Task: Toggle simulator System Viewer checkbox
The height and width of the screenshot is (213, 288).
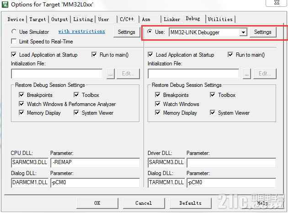Action: click(x=76, y=112)
